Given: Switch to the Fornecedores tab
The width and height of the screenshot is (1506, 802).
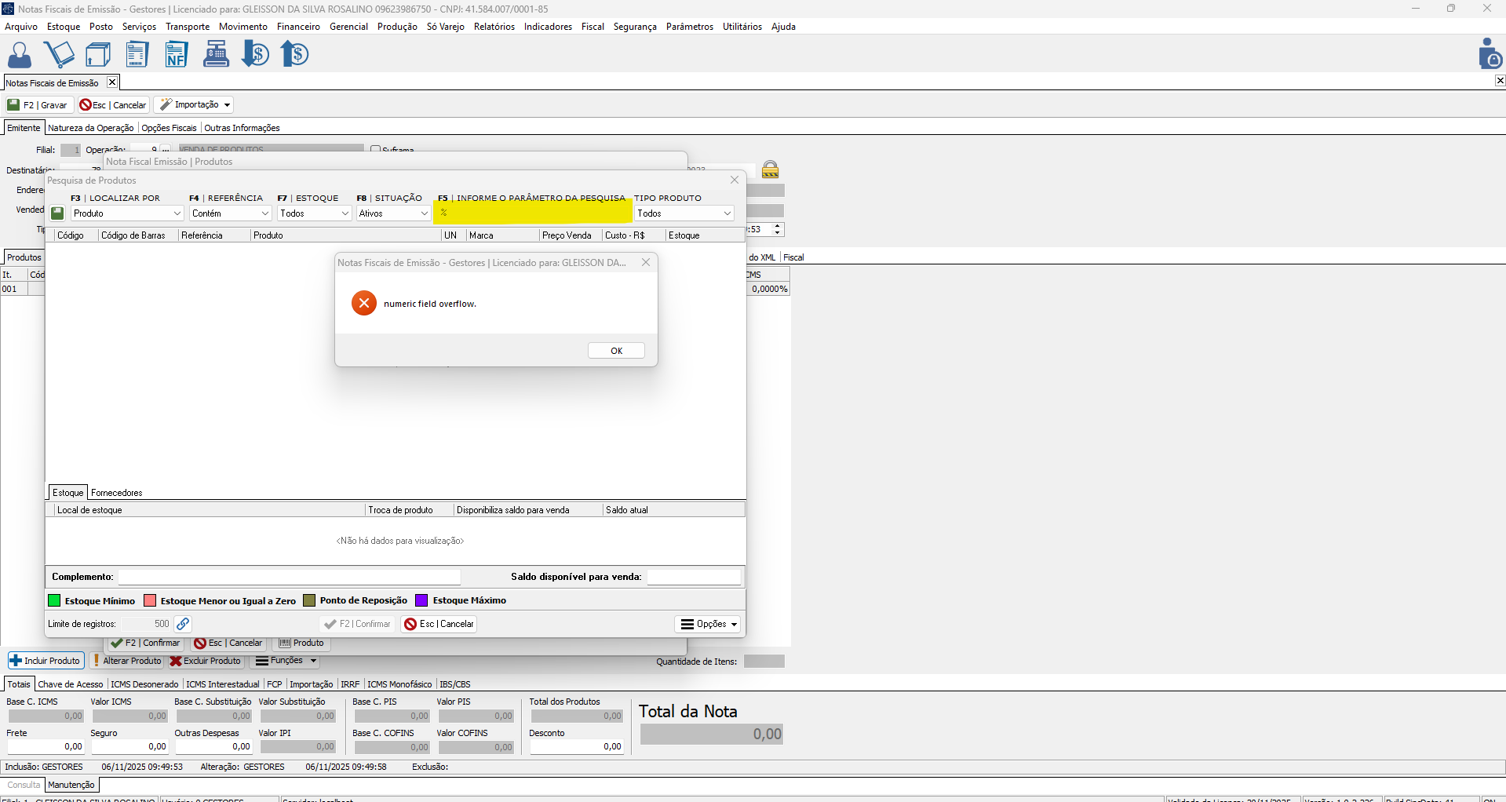Looking at the screenshot, I should (x=116, y=493).
